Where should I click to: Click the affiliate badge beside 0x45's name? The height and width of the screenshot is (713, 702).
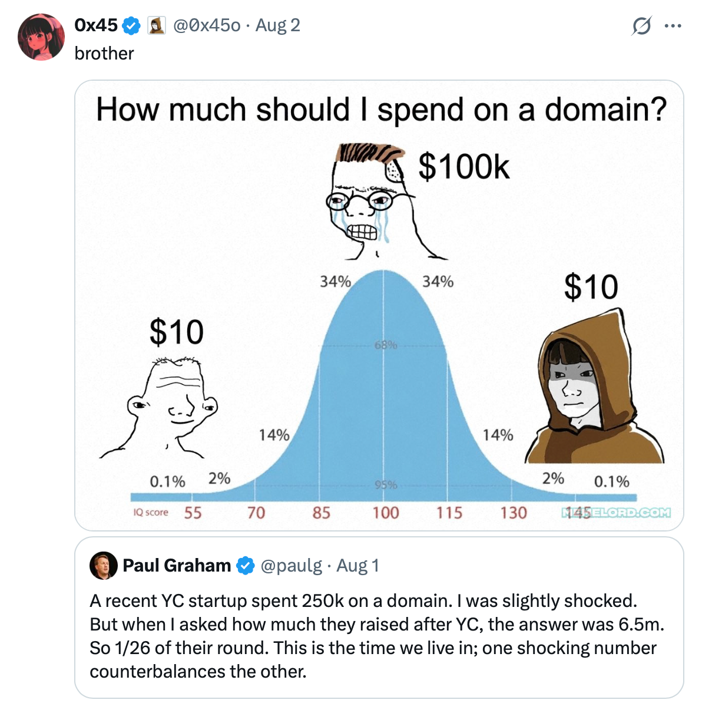point(156,25)
